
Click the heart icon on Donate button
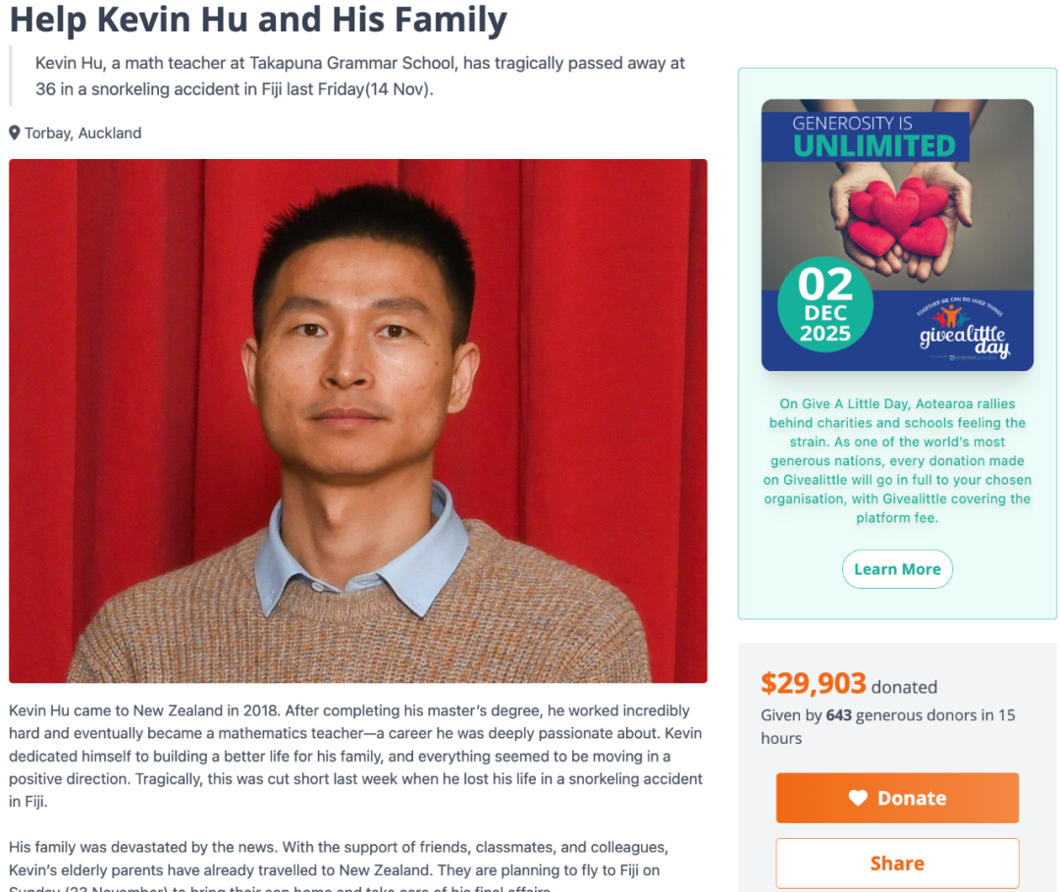pos(858,799)
